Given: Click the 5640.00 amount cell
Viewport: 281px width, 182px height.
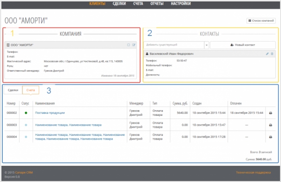Looking at the screenshot, I should coord(182,113).
